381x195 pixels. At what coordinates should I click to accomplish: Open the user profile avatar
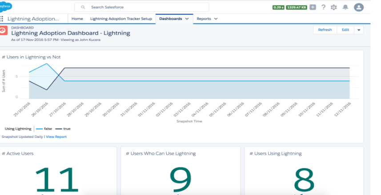point(359,7)
